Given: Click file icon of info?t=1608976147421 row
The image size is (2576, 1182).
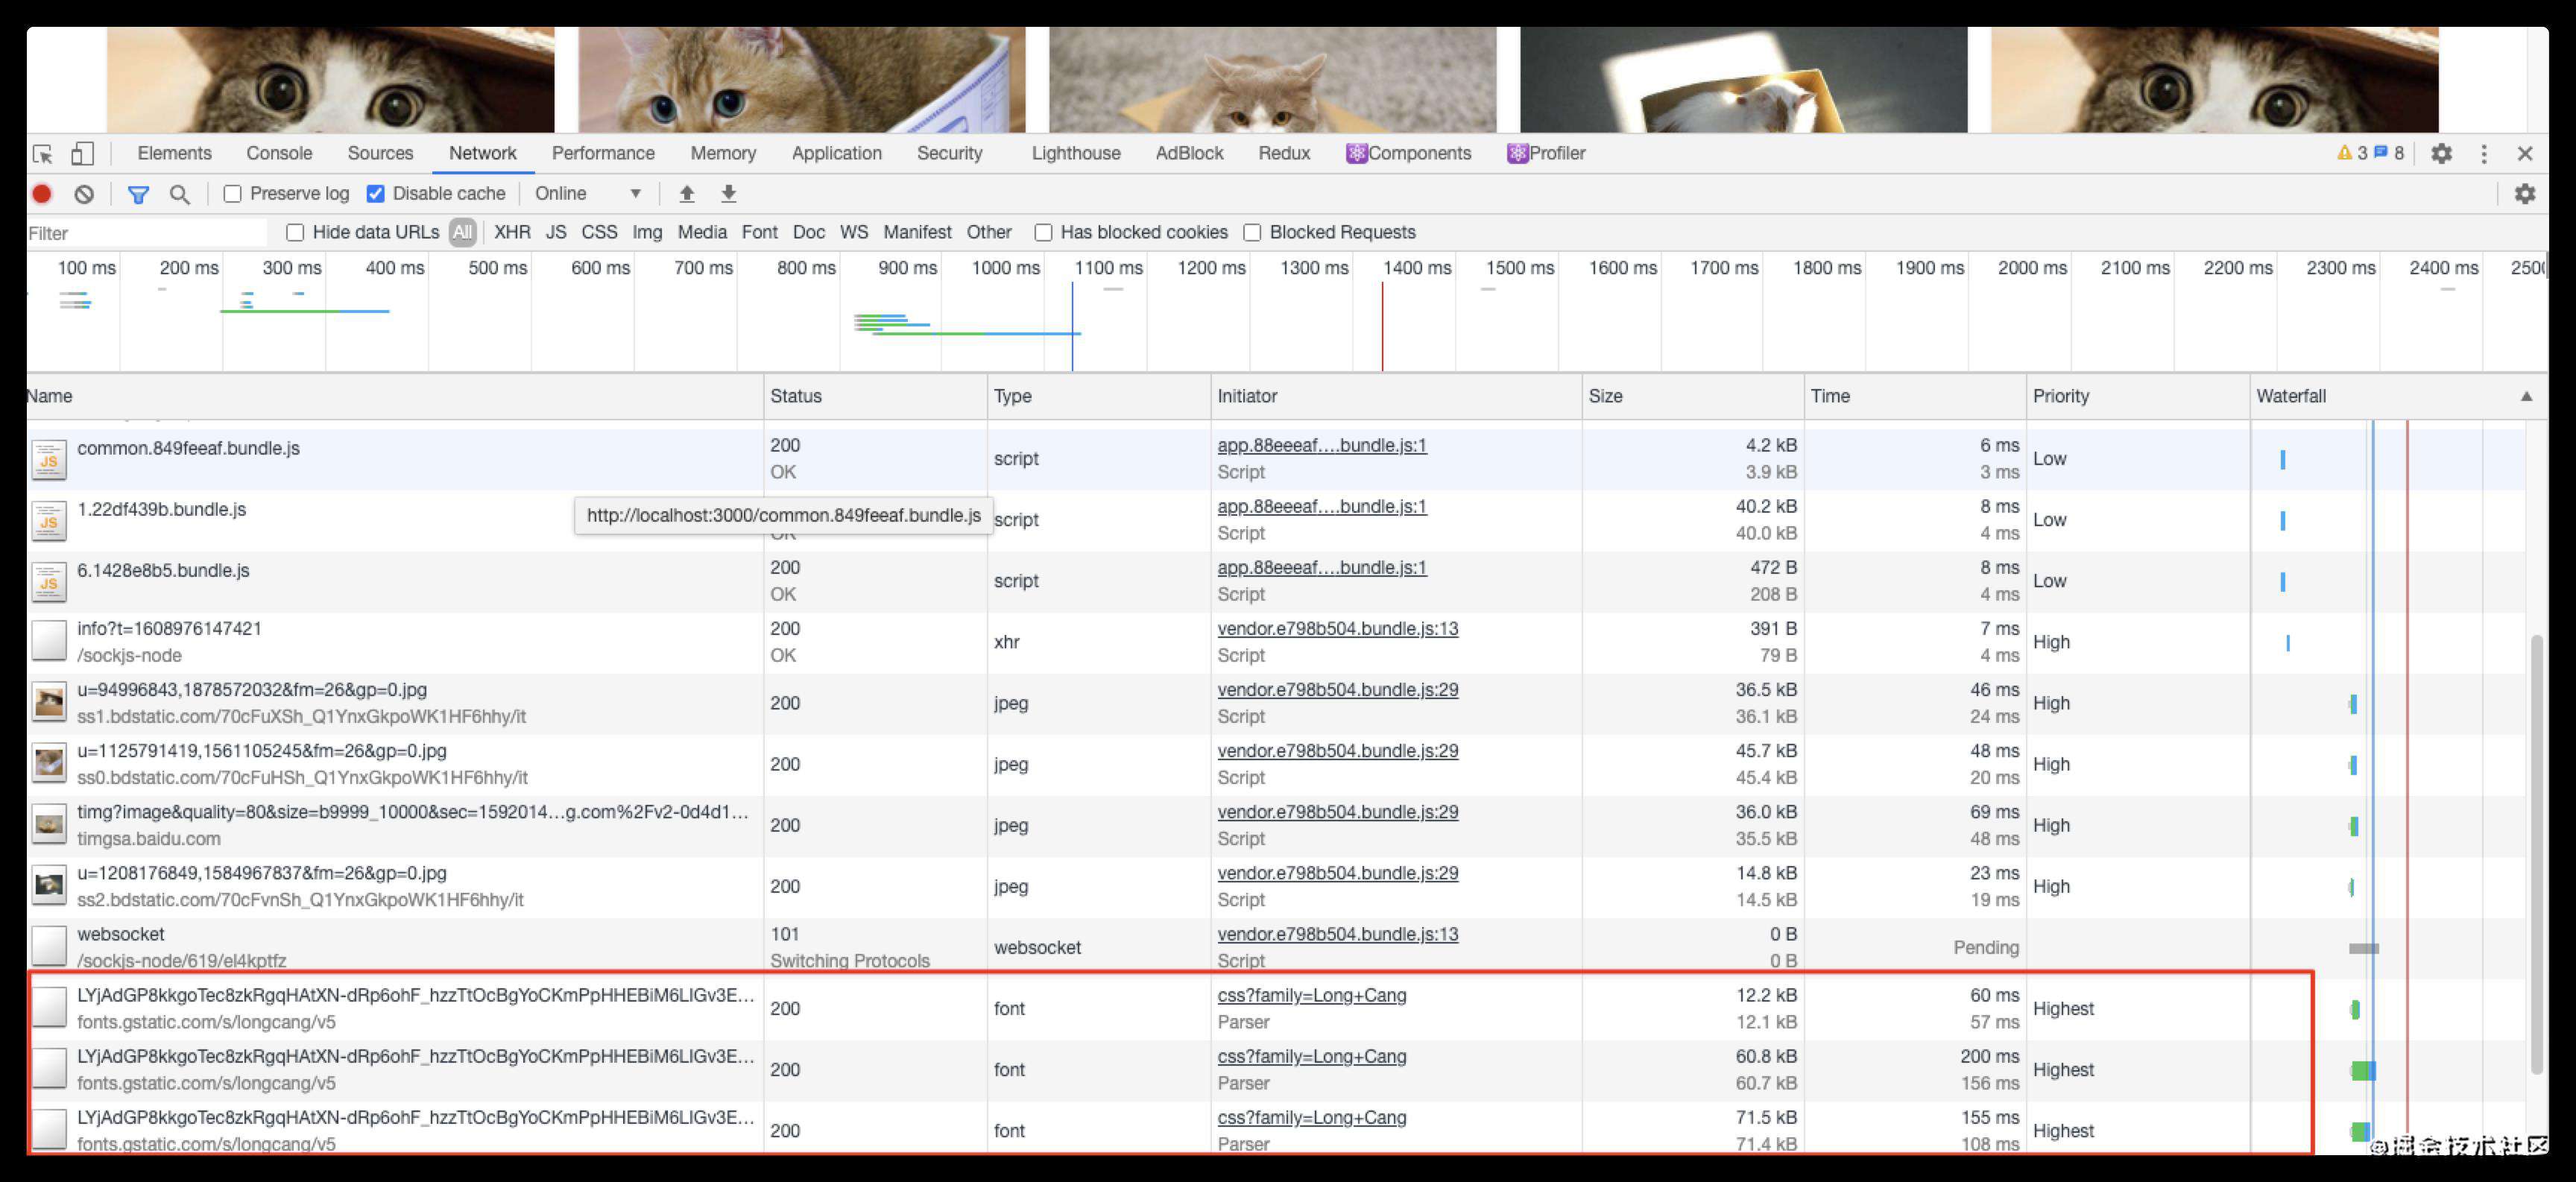Looking at the screenshot, I should point(48,642).
